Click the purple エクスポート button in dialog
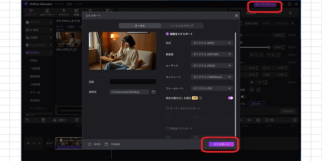 point(221,144)
